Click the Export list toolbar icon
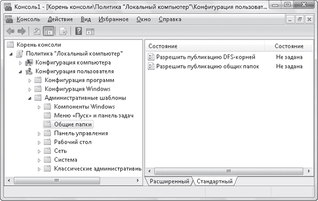The image size is (318, 201). (x=63, y=31)
